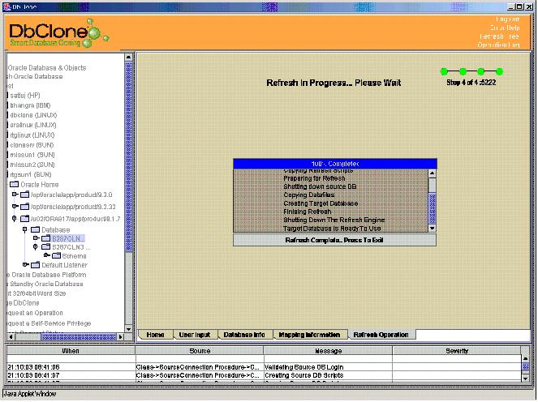Expand the /opt/oracle/app/product/9.2.0 node
538x402 pixels.
15,195
